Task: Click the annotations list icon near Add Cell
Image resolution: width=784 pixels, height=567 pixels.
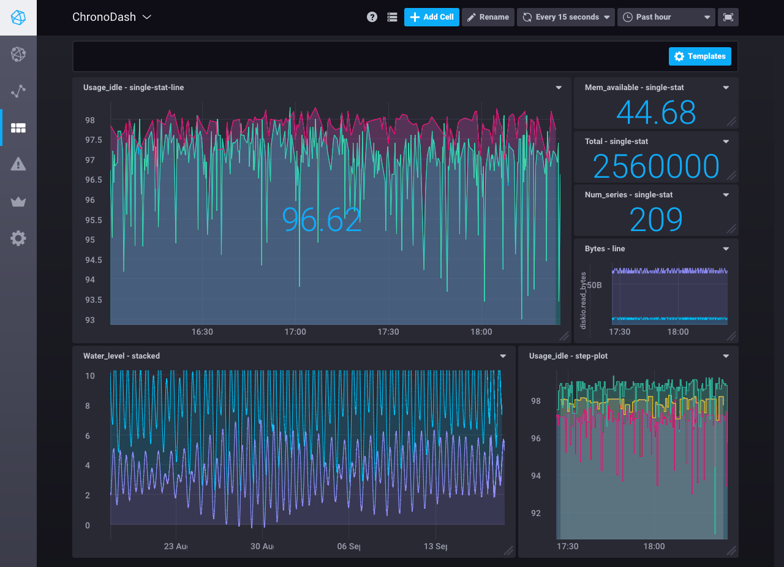Action: [392, 17]
